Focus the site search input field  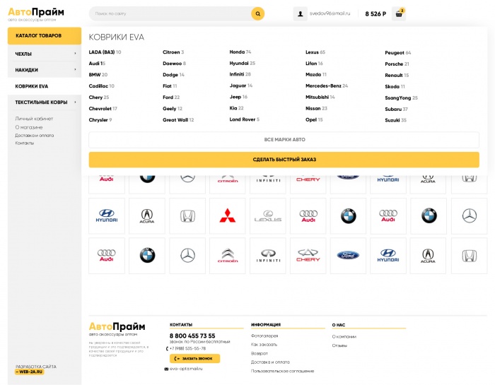click(170, 13)
